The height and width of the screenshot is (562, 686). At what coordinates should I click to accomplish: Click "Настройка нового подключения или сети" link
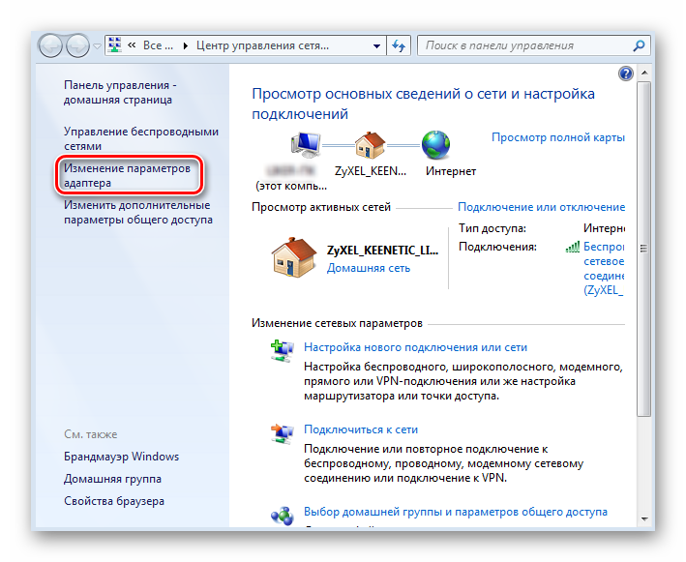pos(415,347)
